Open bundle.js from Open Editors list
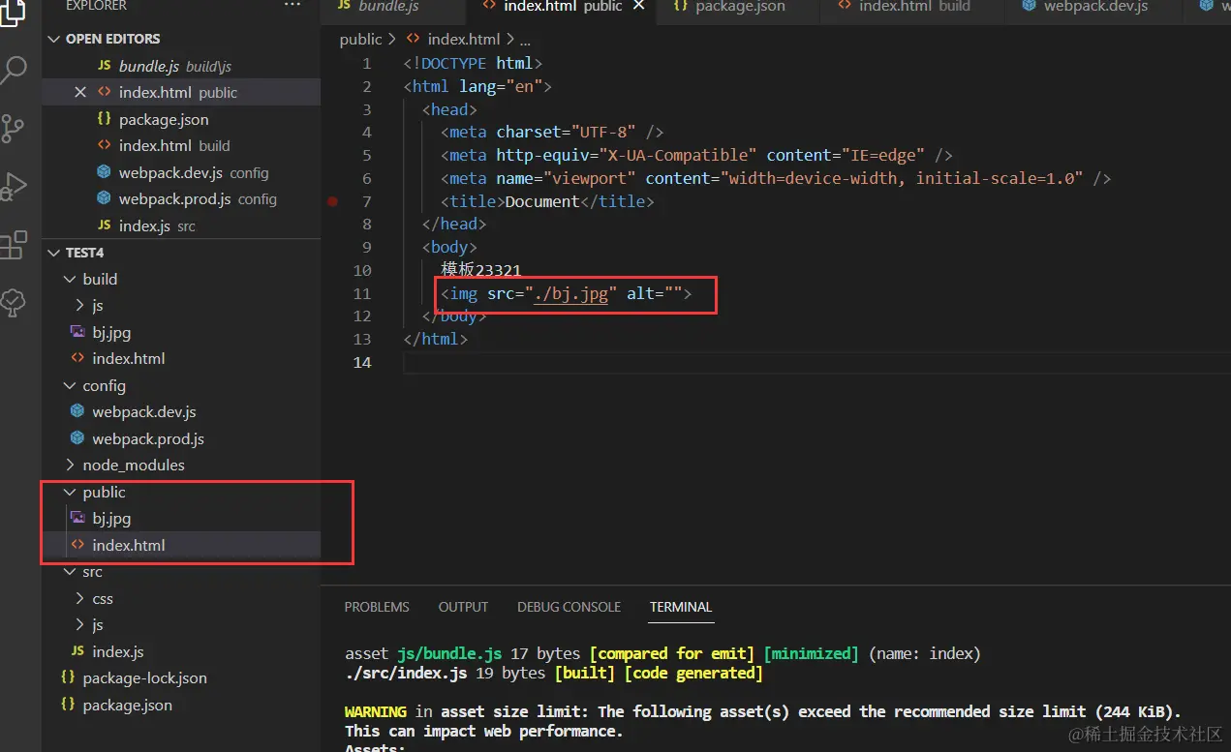 coord(181,66)
